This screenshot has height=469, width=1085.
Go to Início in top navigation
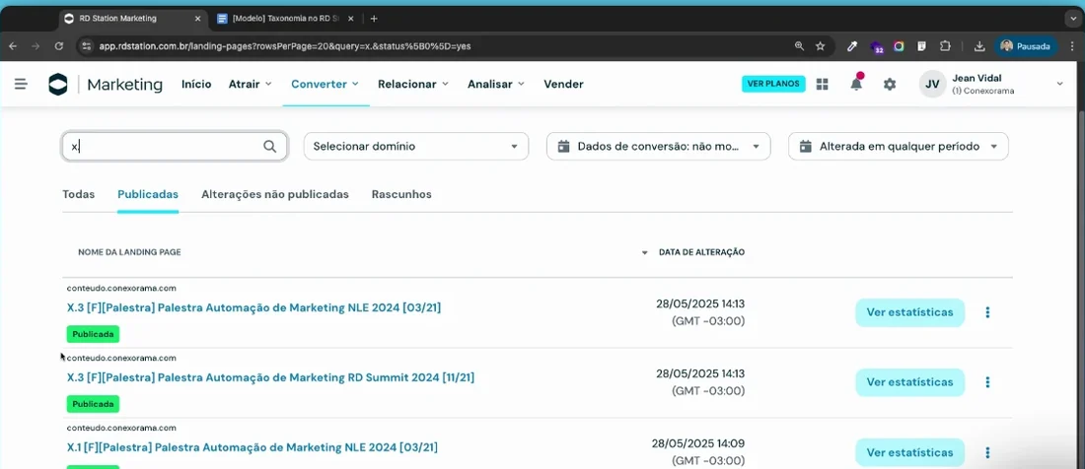point(196,85)
